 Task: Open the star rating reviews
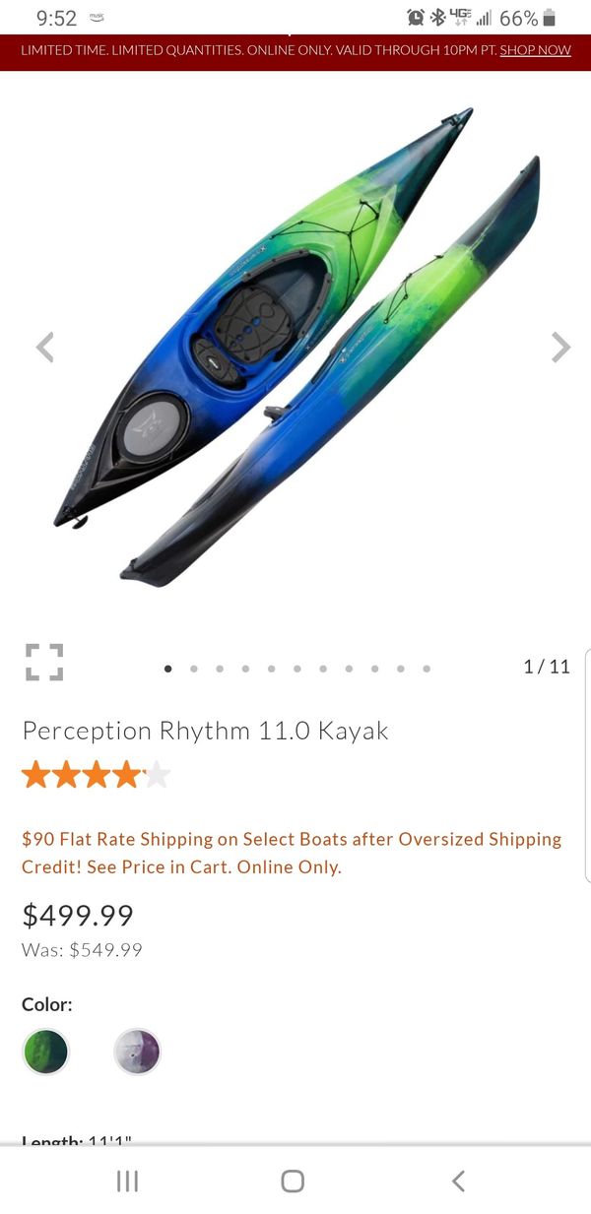(x=96, y=775)
